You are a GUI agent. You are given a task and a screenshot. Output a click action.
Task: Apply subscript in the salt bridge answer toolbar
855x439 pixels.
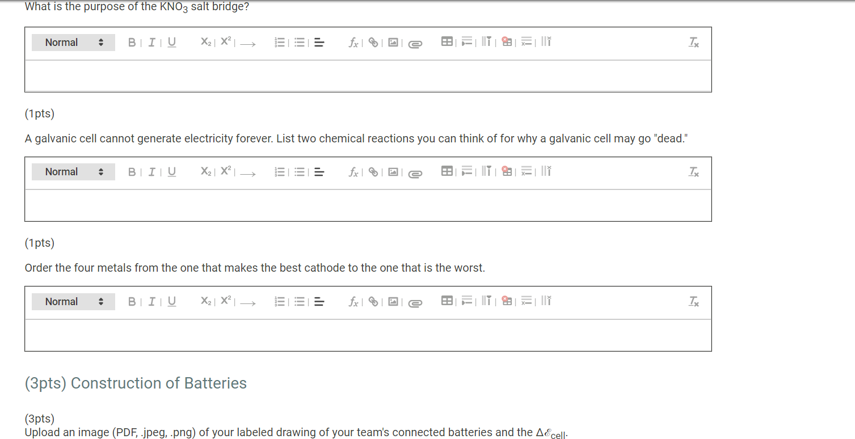[205, 43]
